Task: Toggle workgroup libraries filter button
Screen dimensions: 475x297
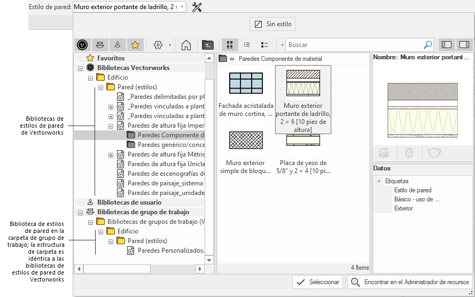Action: [100, 45]
